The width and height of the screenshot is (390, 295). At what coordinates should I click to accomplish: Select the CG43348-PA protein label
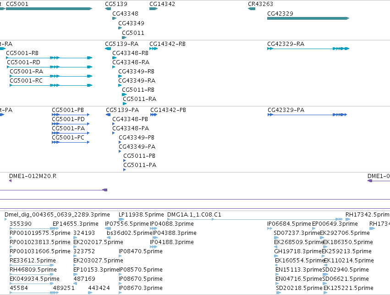point(131,128)
